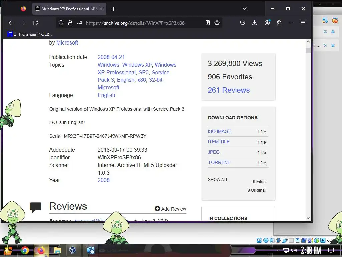Expand the list all tabs dropdown

tap(245, 9)
